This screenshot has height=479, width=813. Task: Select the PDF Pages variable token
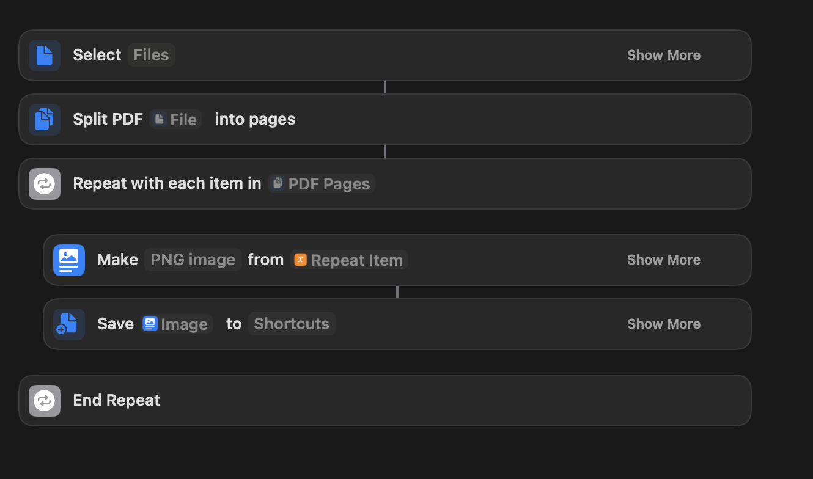pyautogui.click(x=322, y=183)
